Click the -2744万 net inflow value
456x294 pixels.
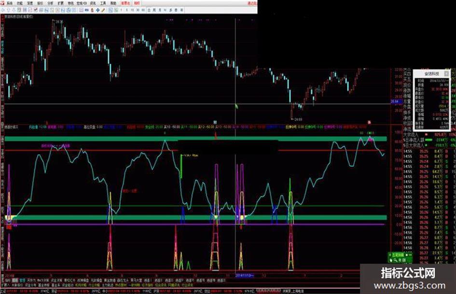pyautogui.click(x=441, y=140)
